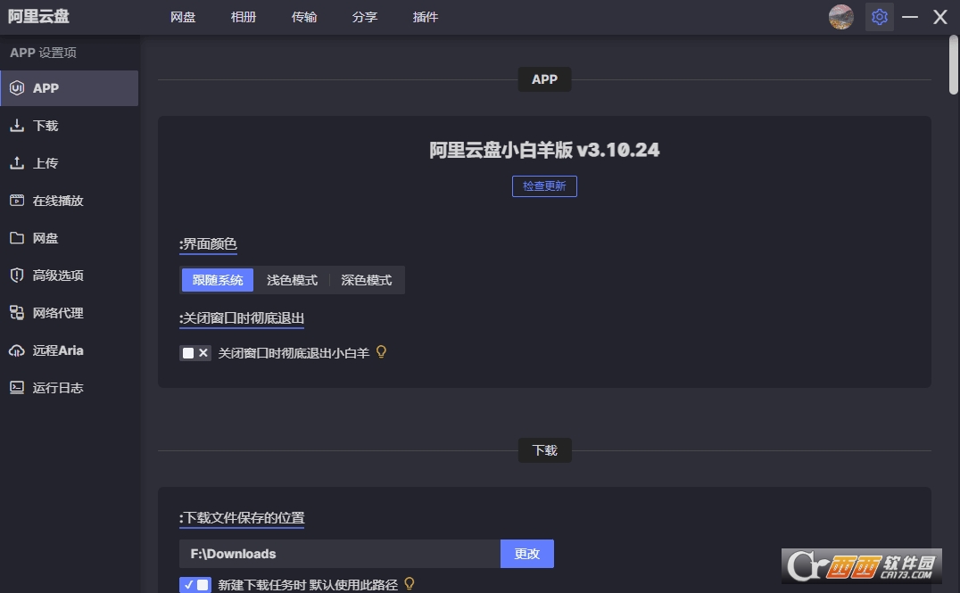
Task: Toggle 新建下载任务时默认使用此路径 switch
Action: point(195,585)
